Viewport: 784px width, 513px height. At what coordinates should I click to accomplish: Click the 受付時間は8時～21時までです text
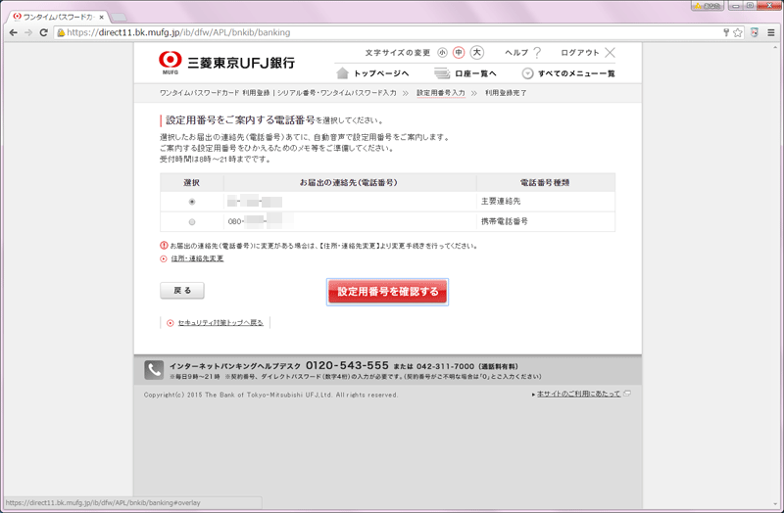pyautogui.click(x=216, y=160)
